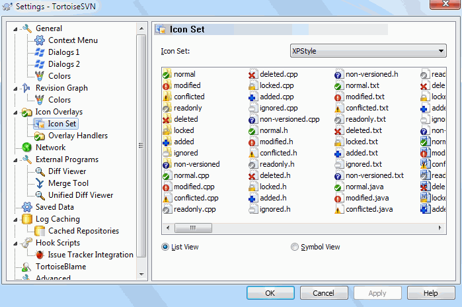The image size is (462, 307).
Task: Click the Overlay Handlers folder icon
Action: coord(40,136)
